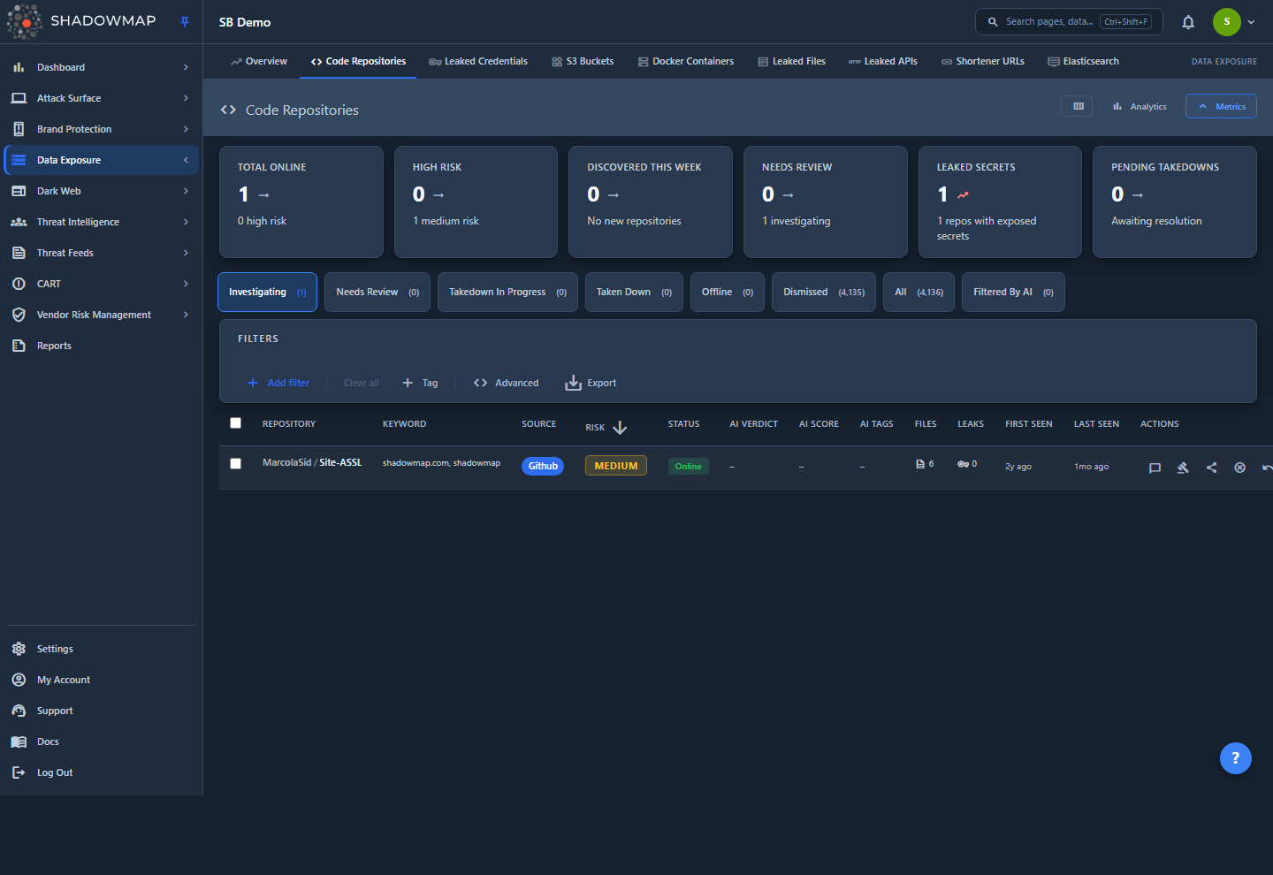Viewport: 1273px width, 875px height.
Task: Expand the Dark Web chevron
Action: [186, 191]
